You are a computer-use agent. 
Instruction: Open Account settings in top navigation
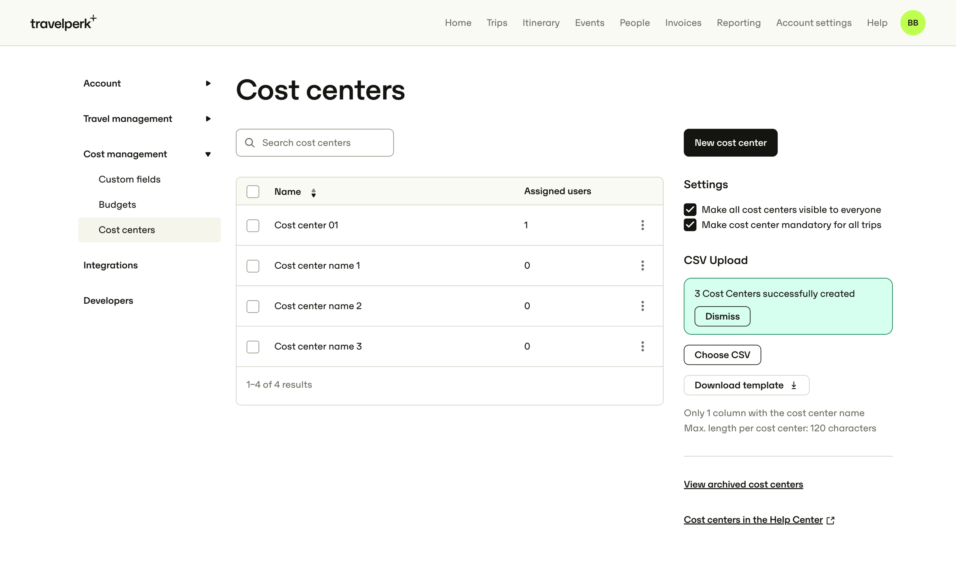[813, 23]
